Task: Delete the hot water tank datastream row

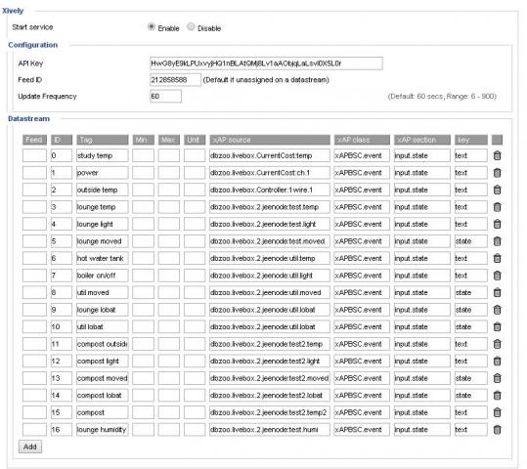Action: (x=497, y=258)
